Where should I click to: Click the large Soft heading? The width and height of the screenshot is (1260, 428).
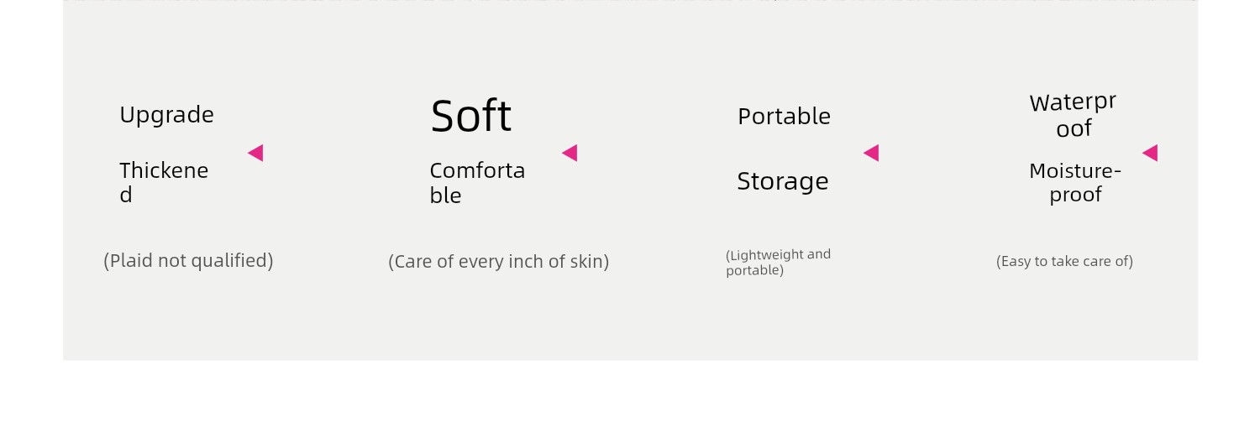[470, 116]
